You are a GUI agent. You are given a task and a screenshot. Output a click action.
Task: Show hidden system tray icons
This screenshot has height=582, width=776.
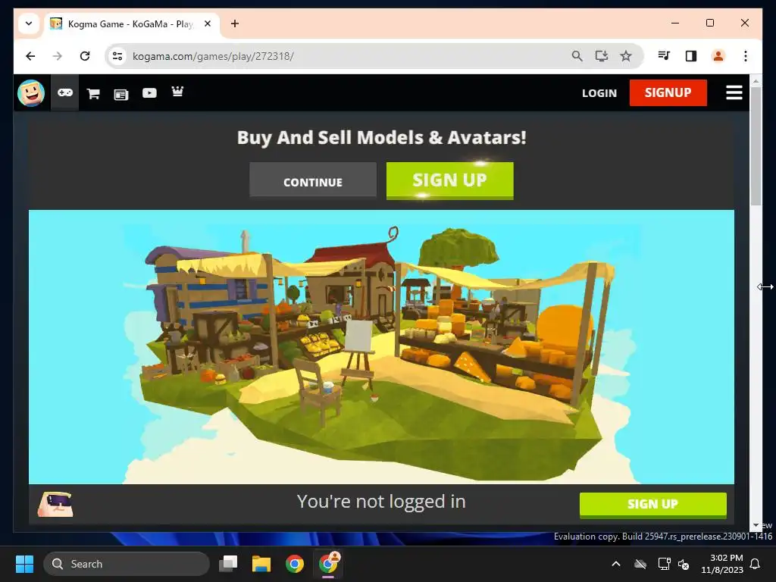click(616, 564)
